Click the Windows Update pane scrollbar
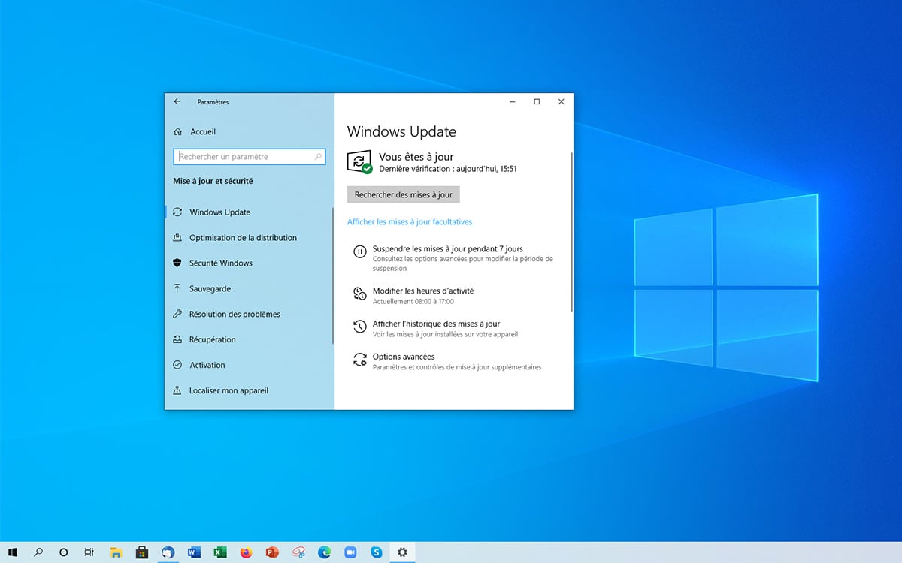This screenshot has width=902, height=563. [x=571, y=232]
